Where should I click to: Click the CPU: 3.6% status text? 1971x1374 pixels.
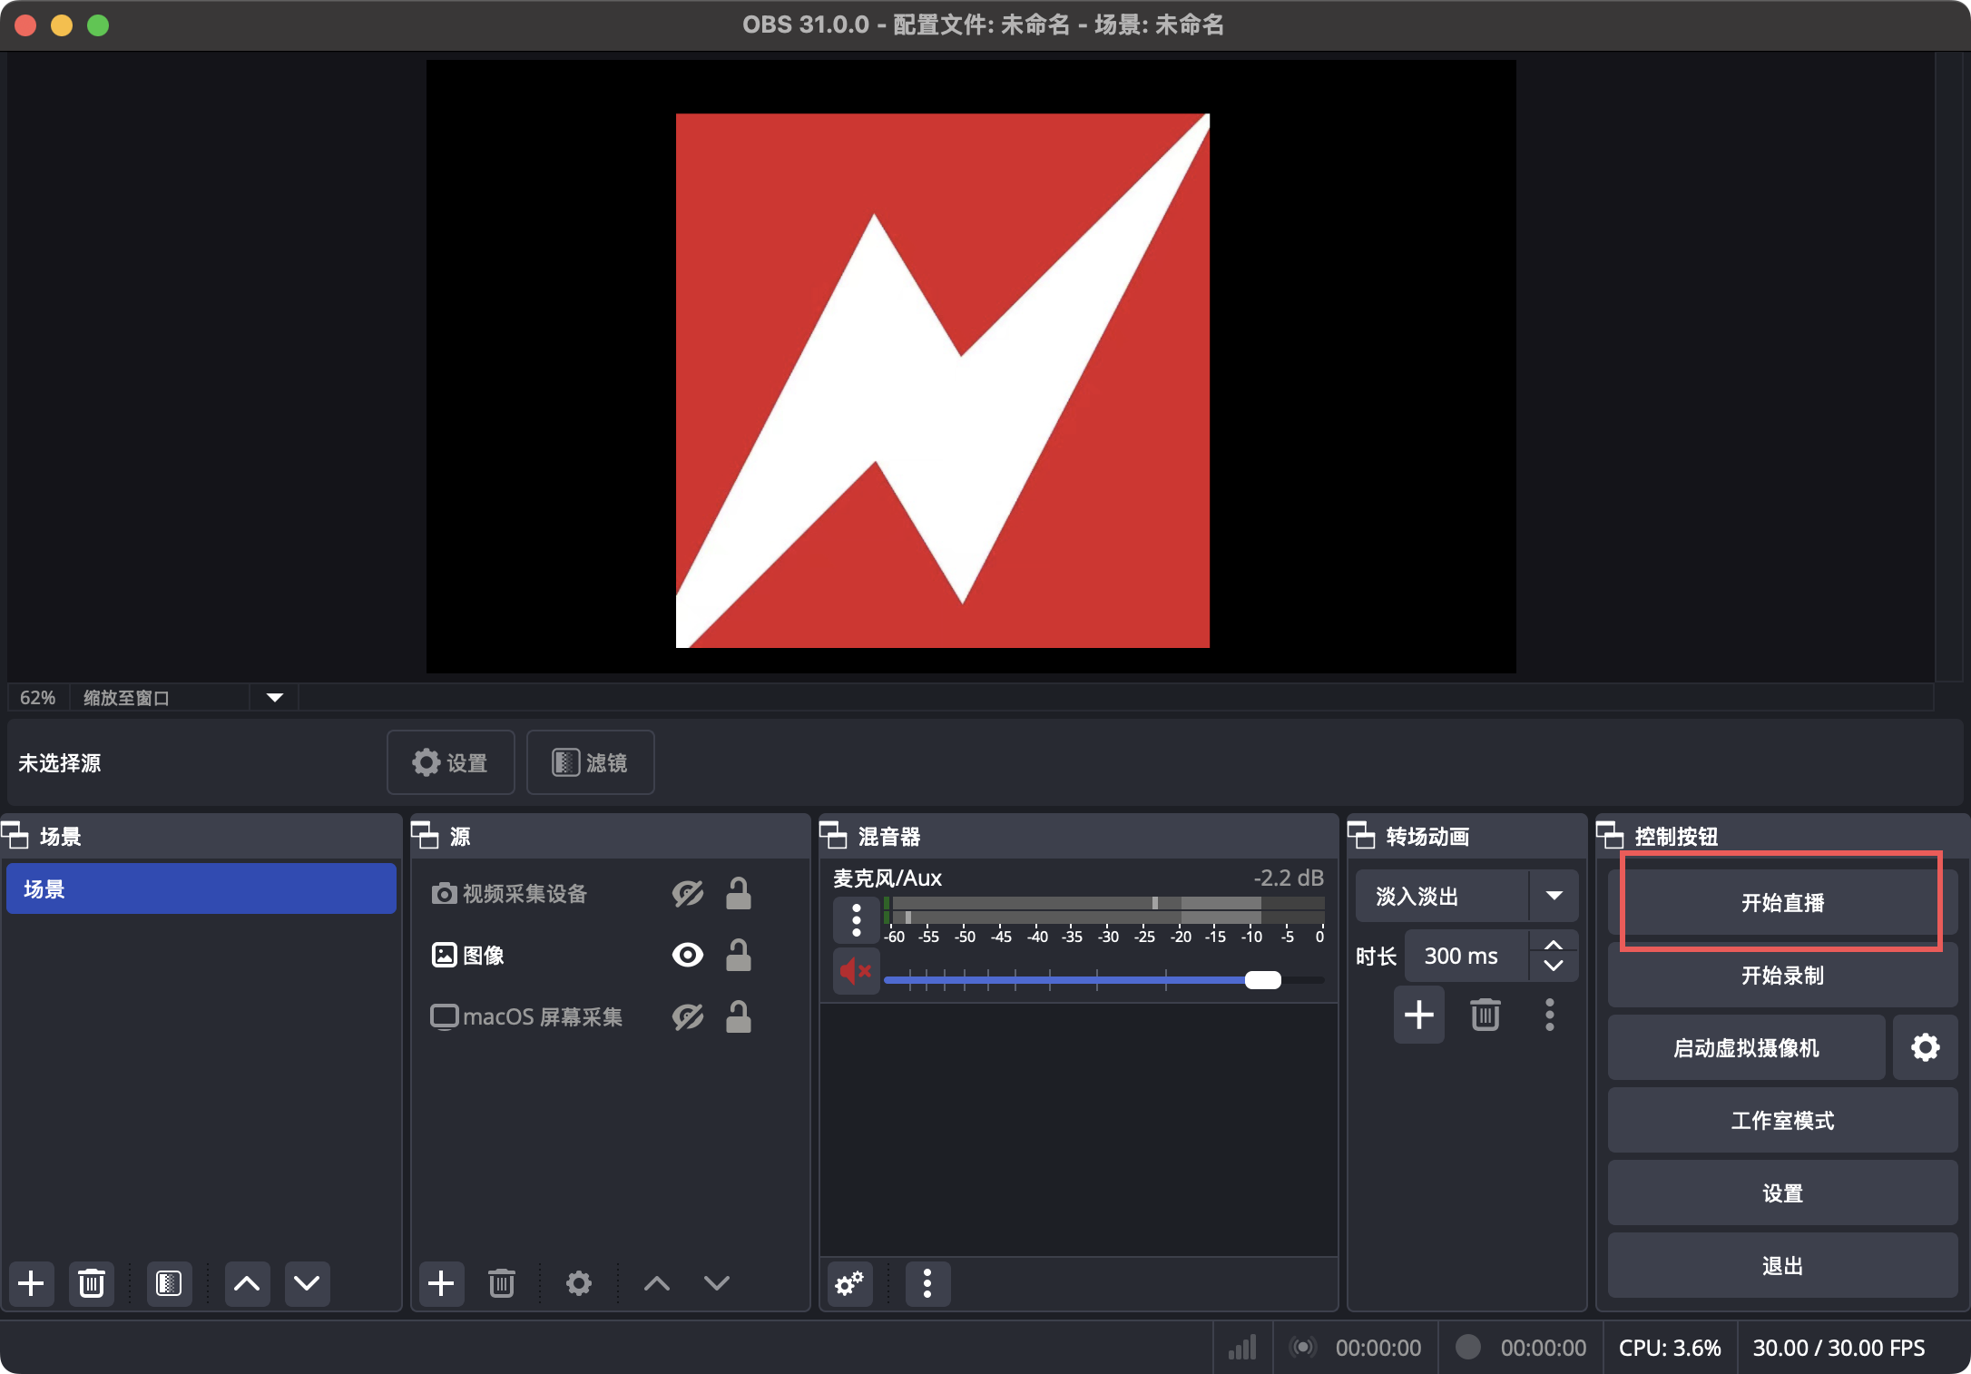coord(1670,1348)
